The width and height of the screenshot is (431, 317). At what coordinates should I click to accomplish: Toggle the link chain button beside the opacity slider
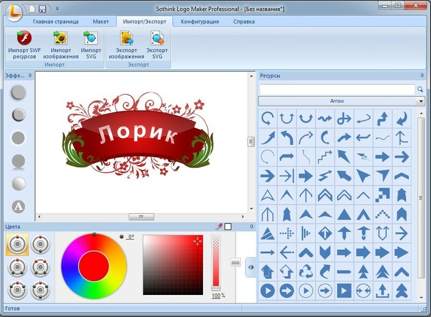(x=235, y=263)
